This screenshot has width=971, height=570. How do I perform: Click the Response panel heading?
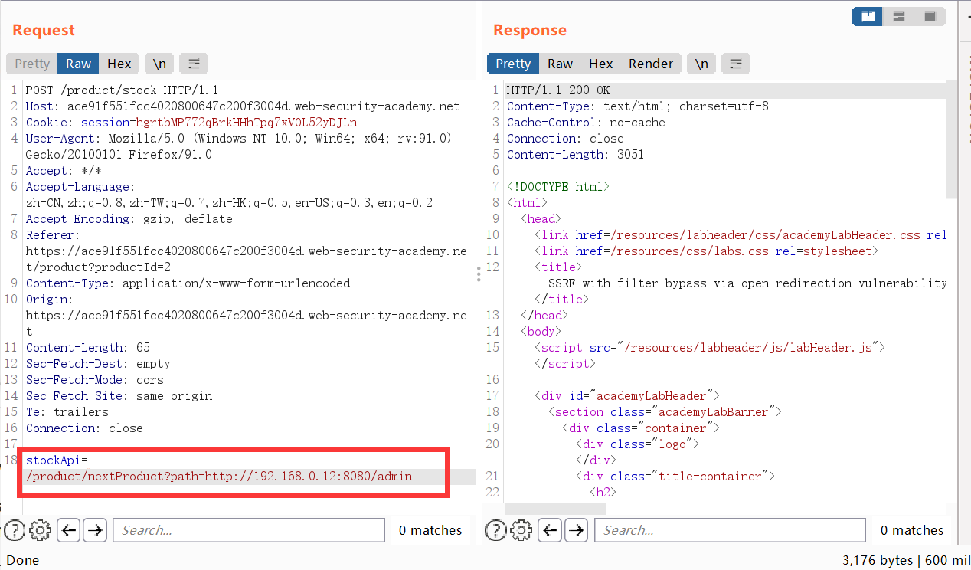pyautogui.click(x=530, y=30)
